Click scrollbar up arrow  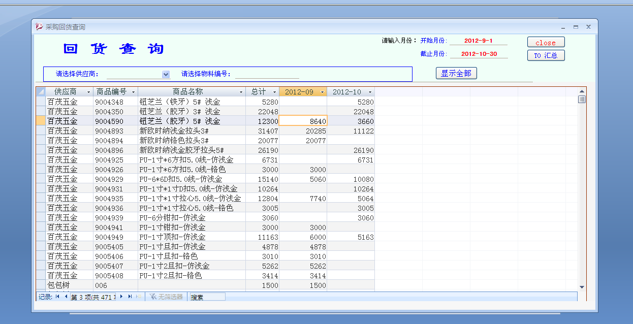582,91
